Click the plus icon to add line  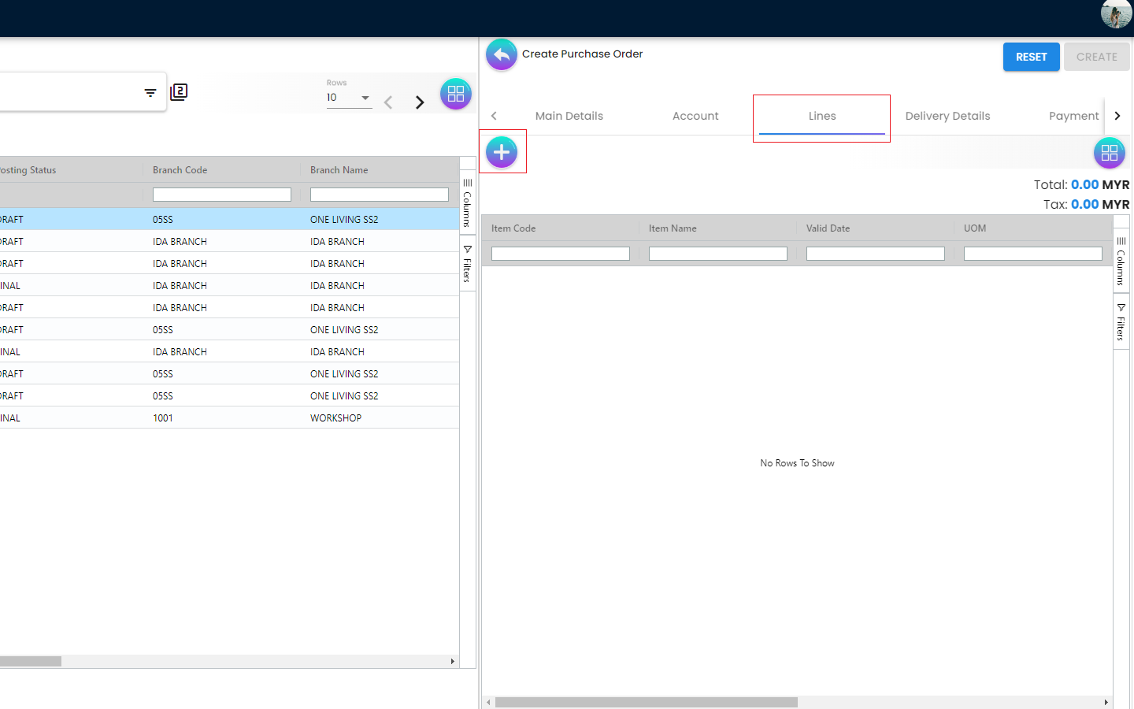click(x=502, y=152)
